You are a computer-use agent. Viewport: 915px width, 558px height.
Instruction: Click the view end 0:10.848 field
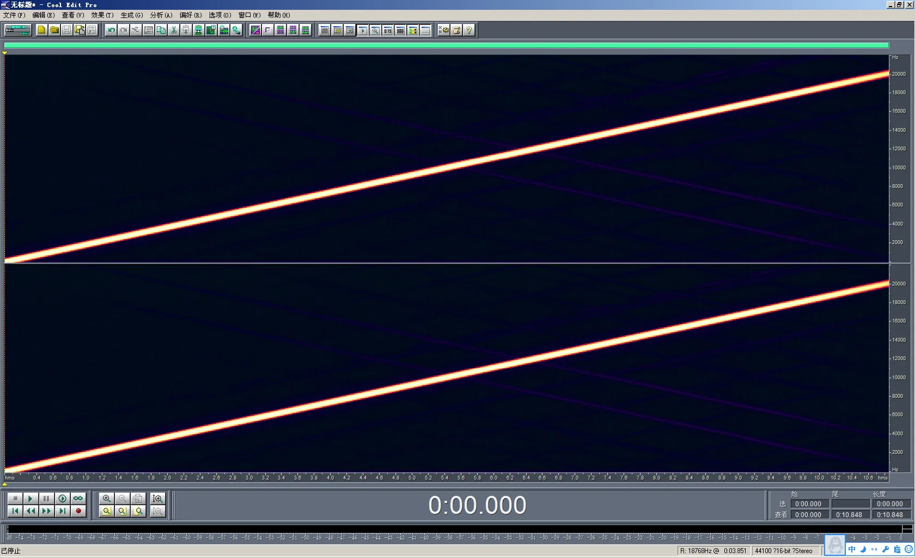pyautogui.click(x=851, y=514)
